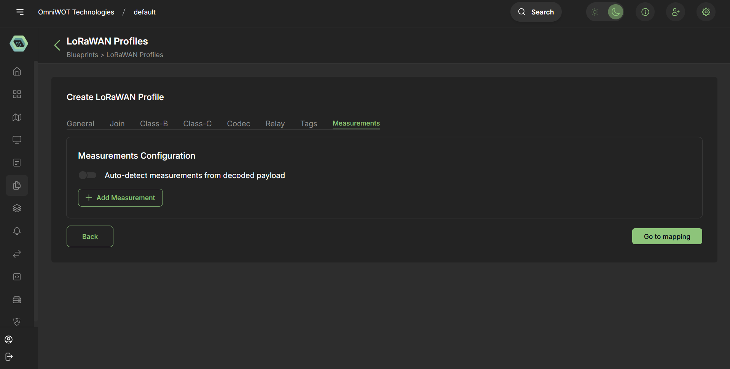Open the Home page from the sidebar
This screenshot has height=369, width=730.
pos(17,72)
